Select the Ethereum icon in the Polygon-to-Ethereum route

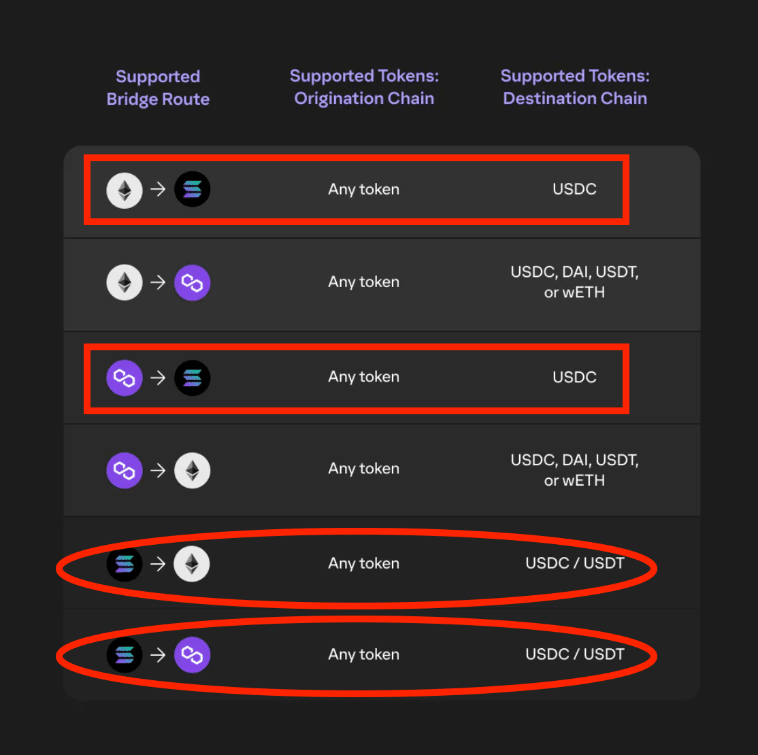[x=193, y=471]
